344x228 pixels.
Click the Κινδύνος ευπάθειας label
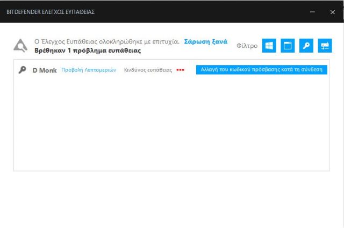tap(148, 70)
